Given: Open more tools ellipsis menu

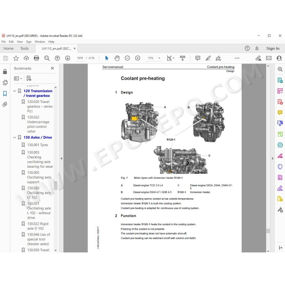Looking at the screenshot, I should 237,58.
